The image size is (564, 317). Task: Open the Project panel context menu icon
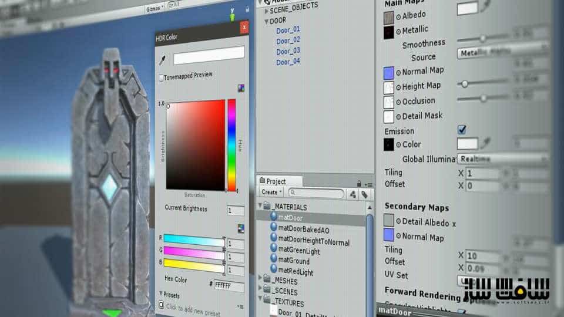pos(369,185)
